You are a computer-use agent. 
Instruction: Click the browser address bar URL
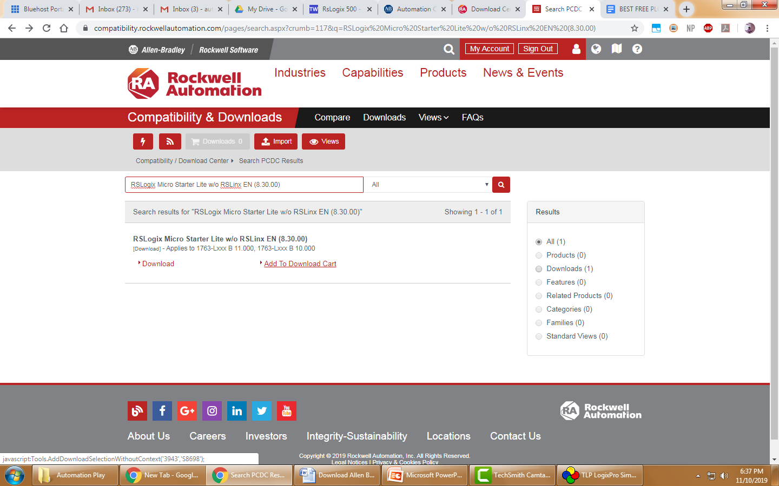345,28
